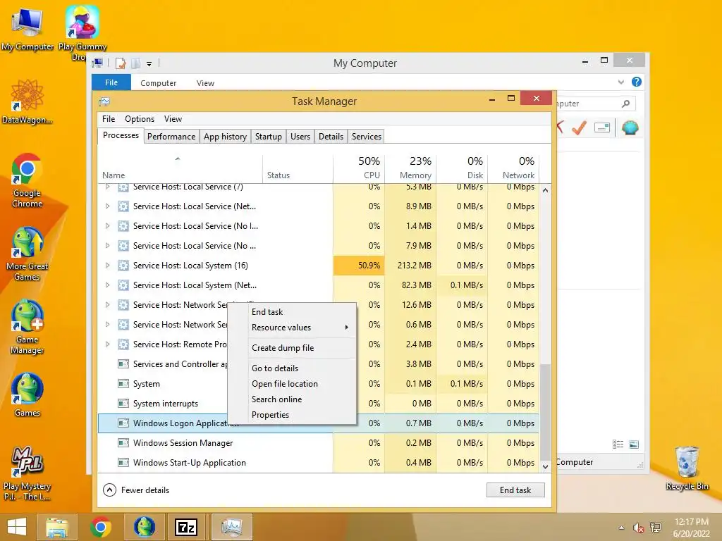Open quick access toolbar dropdown in My Computer
Image resolution: width=722 pixels, height=541 pixels.
[x=149, y=64]
